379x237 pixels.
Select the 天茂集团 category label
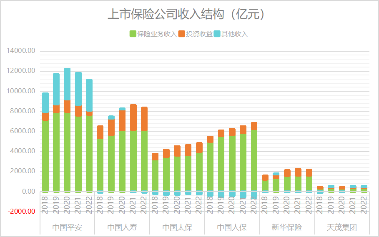[342, 227]
